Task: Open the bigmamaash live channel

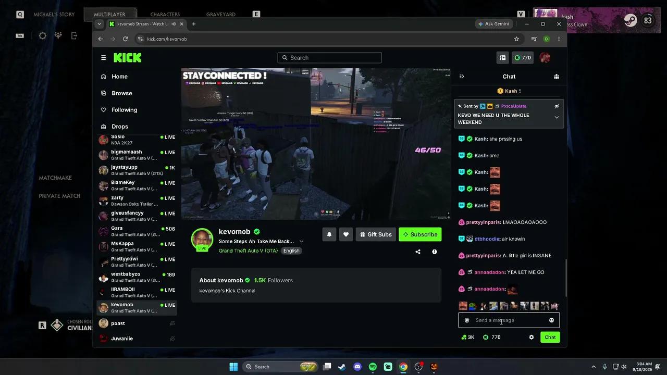Action: coord(137,155)
